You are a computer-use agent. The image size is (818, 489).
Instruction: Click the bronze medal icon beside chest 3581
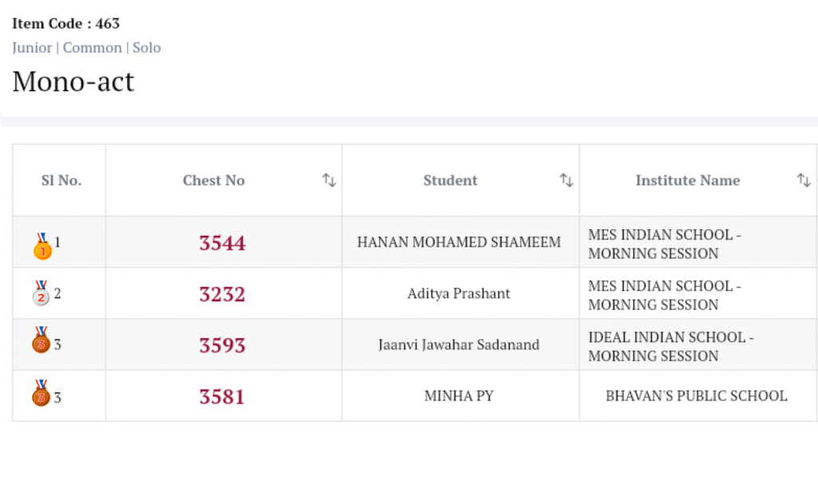pos(42,393)
